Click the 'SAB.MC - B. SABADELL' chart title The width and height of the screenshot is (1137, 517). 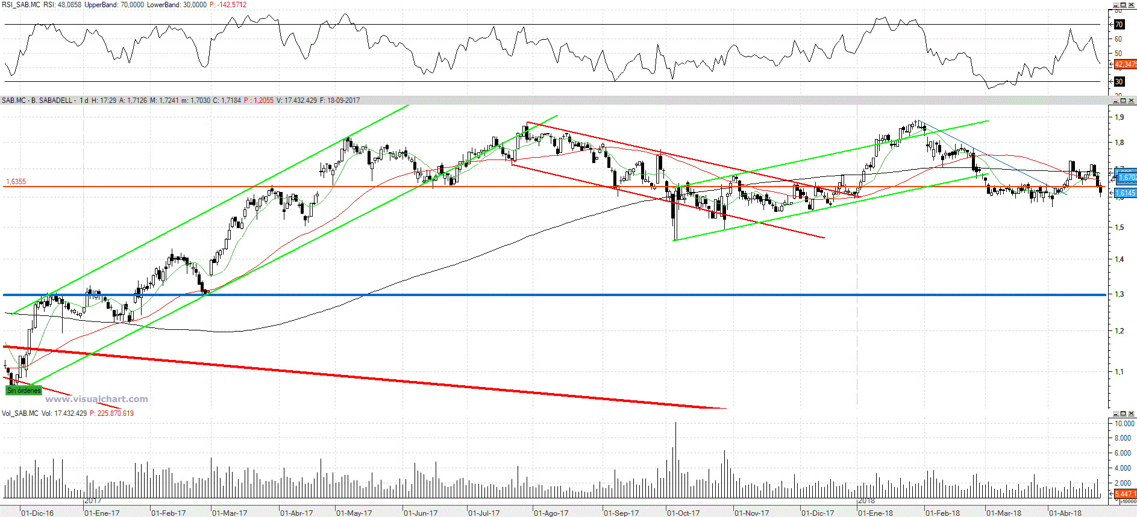point(37,101)
